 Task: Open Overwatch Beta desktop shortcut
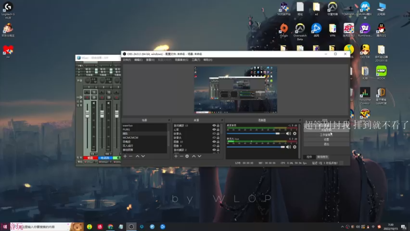coord(300,31)
